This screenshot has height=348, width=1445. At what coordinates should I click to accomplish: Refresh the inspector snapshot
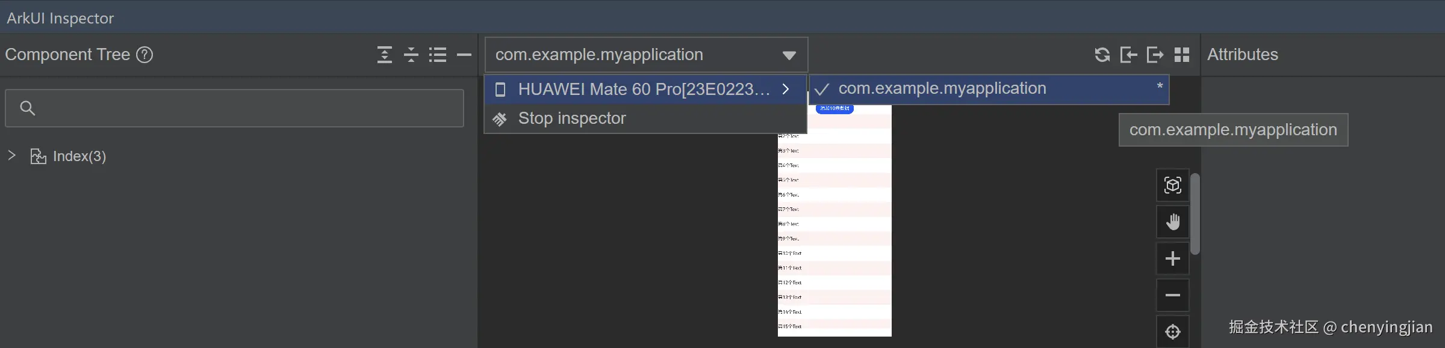coord(1102,55)
